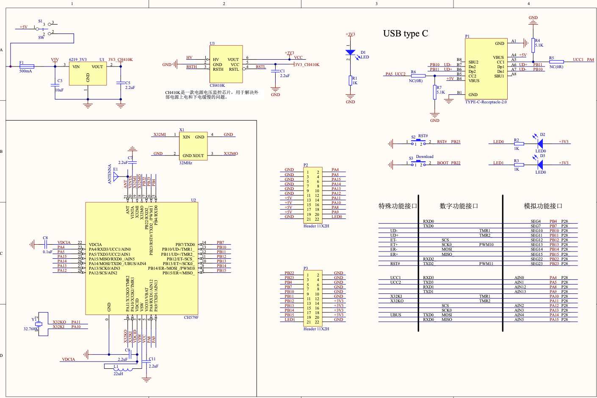Viewport: 597px width, 398px height.
Task: Select the R5 NC(0R) resistor
Action: pos(556,62)
